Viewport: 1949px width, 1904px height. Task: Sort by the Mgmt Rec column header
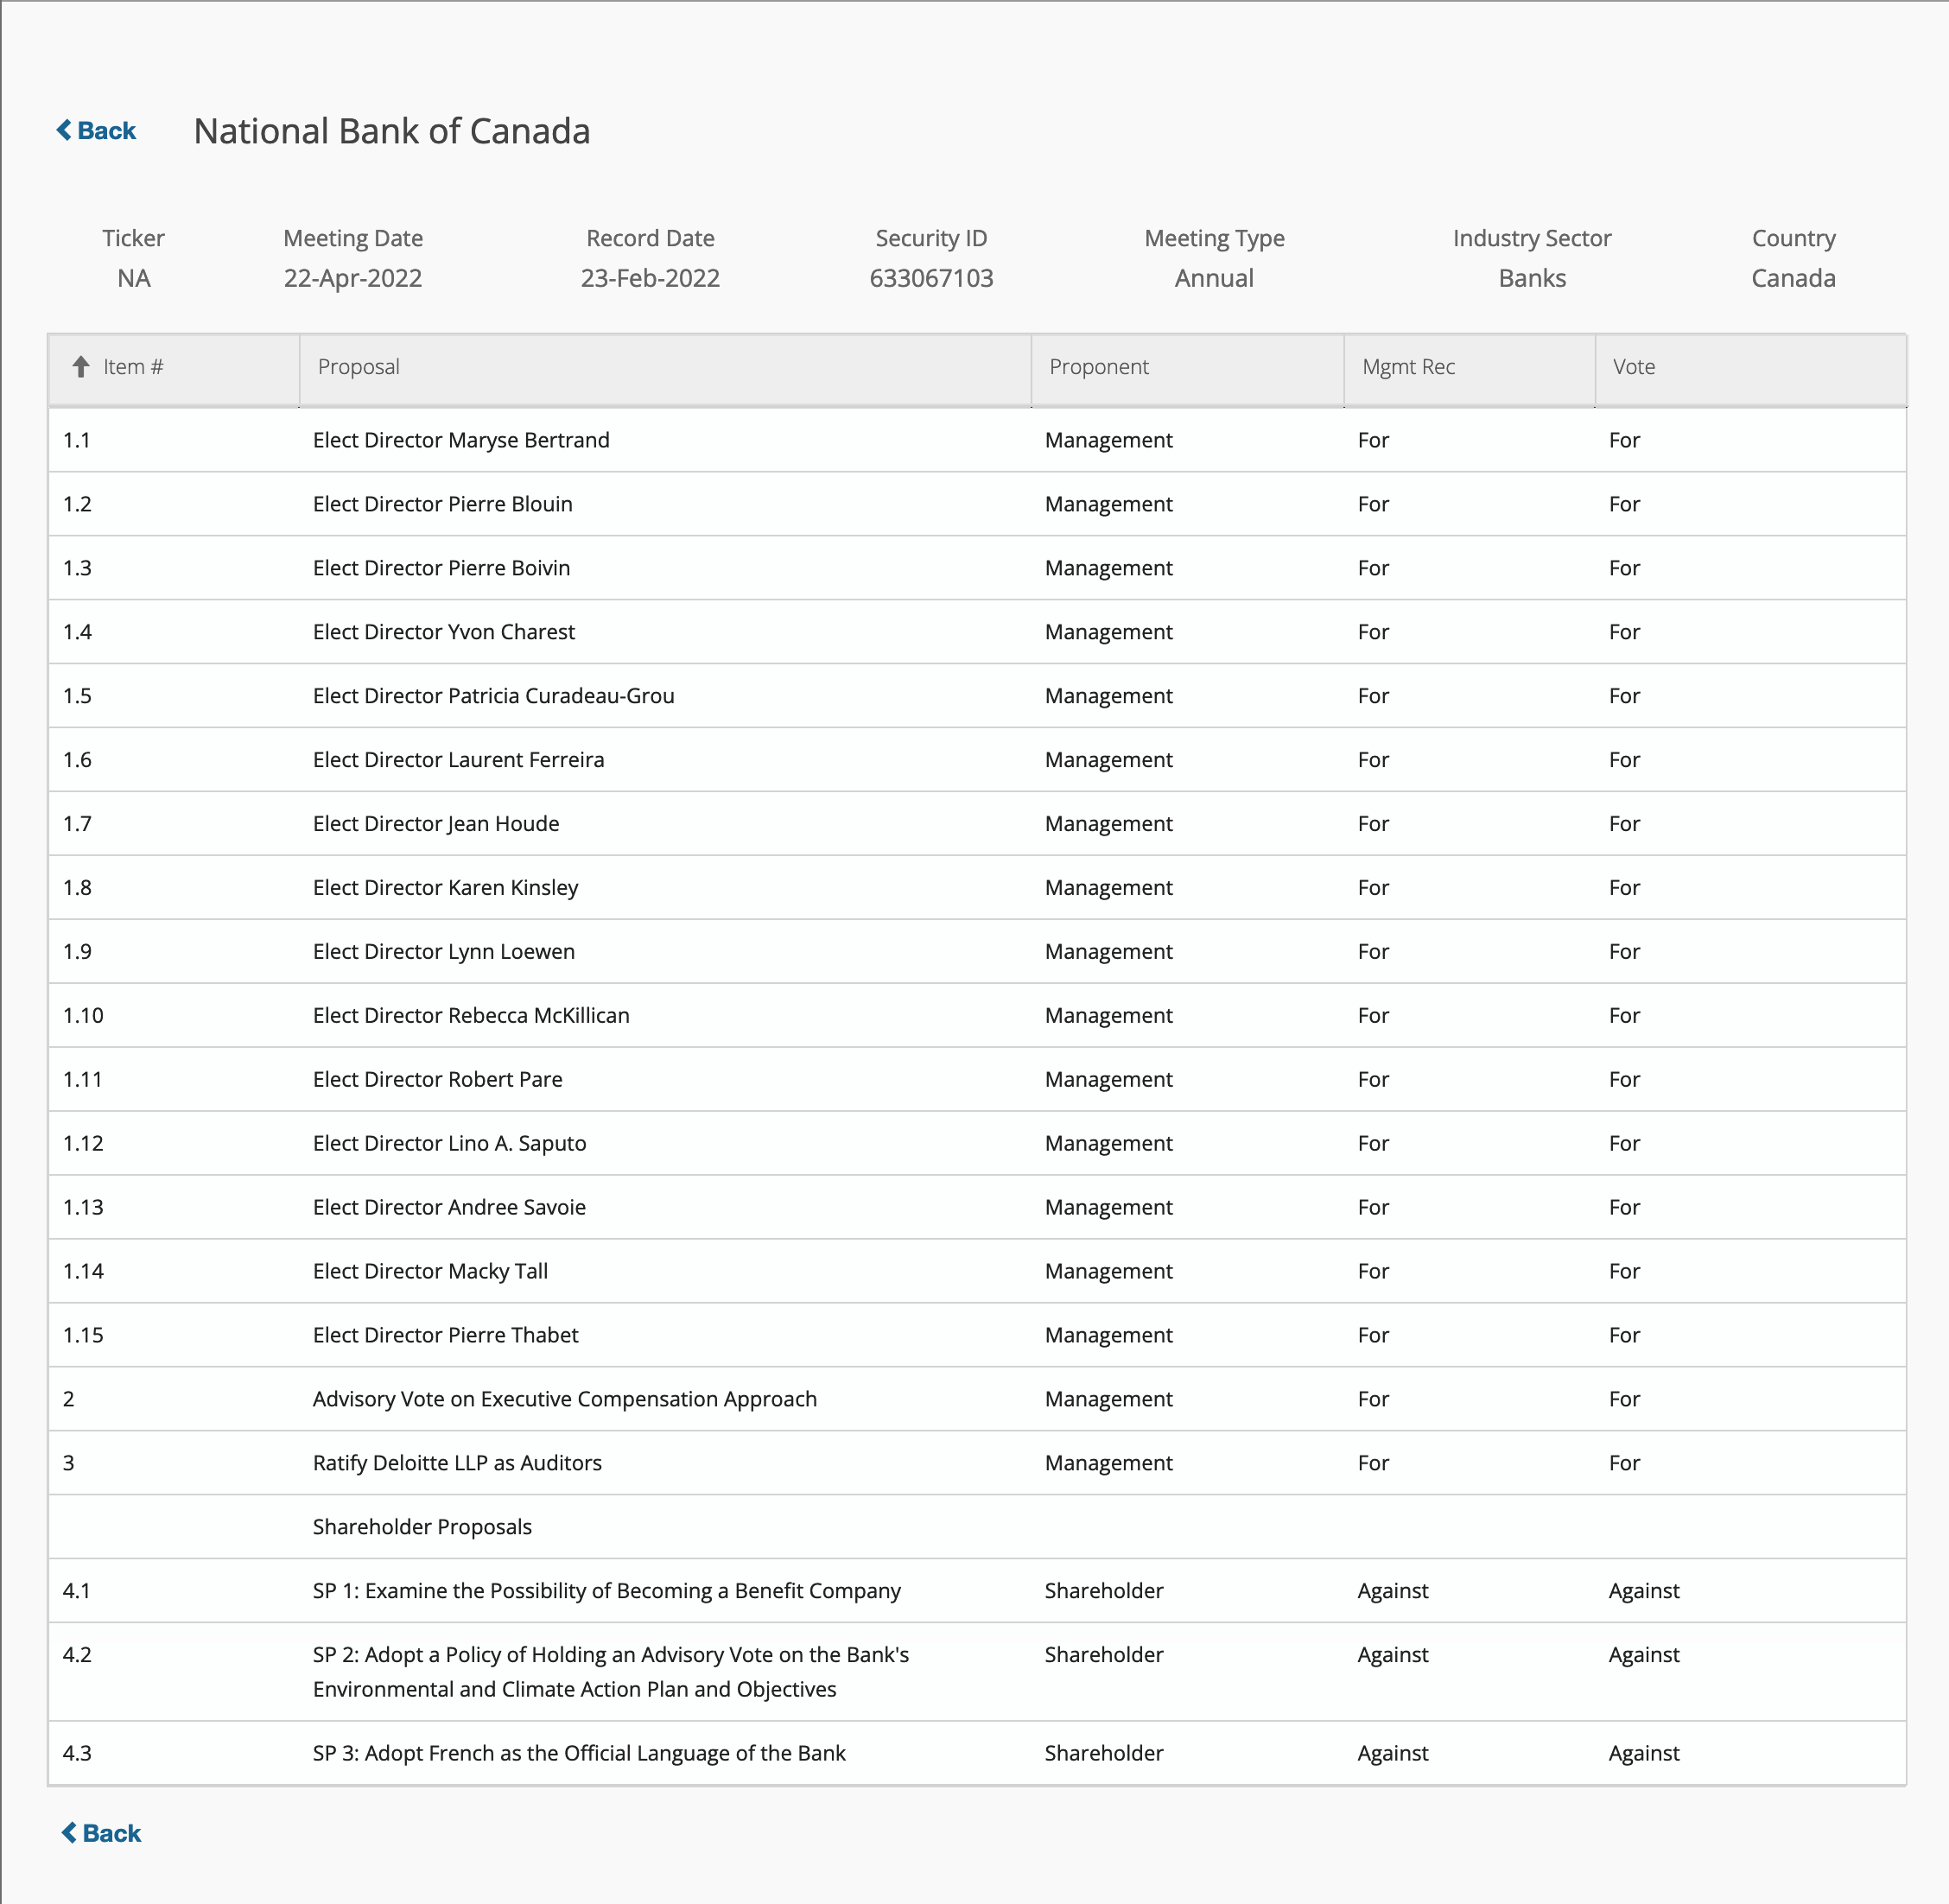(x=1407, y=367)
